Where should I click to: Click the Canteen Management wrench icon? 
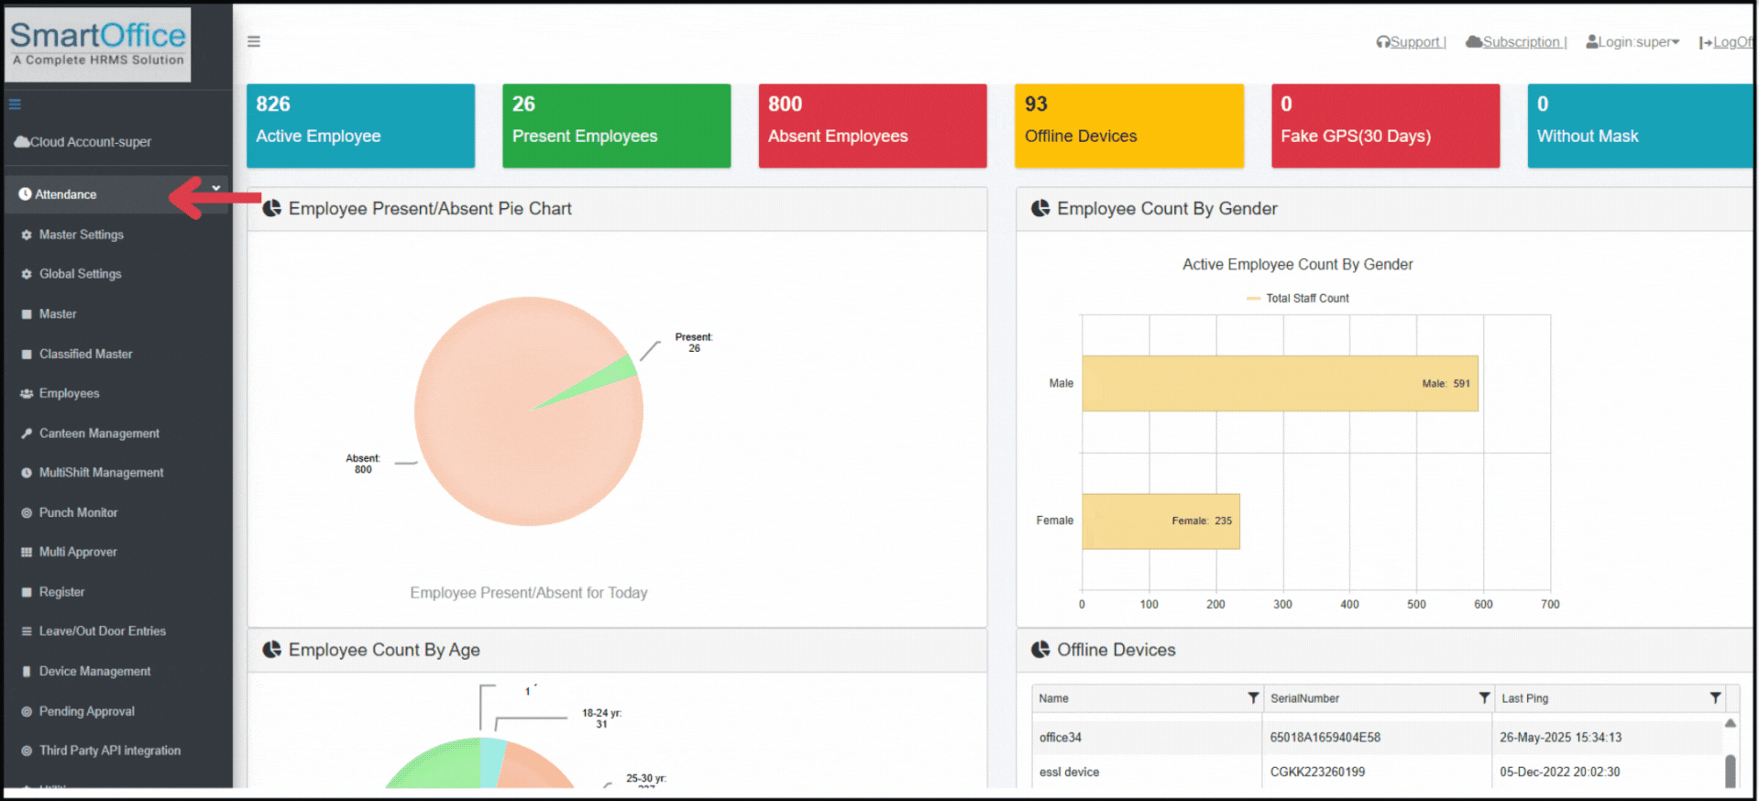tap(27, 433)
